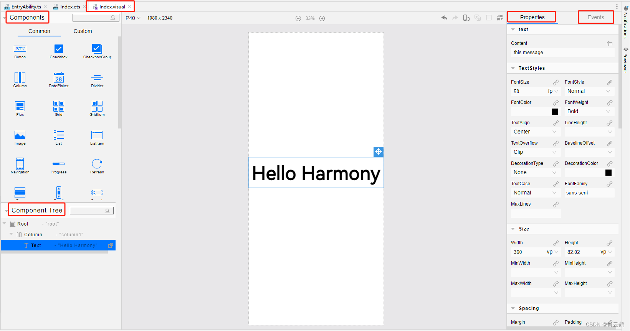Click the convert layout icon in toolbar
630x331 pixels.
click(x=500, y=18)
